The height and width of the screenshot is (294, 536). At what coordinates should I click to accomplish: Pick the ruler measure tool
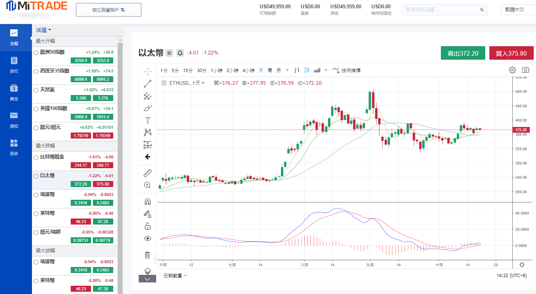pos(147,173)
